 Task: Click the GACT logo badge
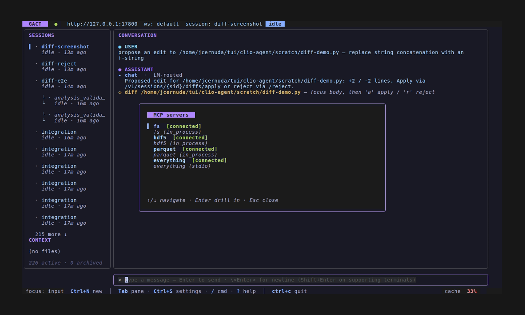pos(35,24)
